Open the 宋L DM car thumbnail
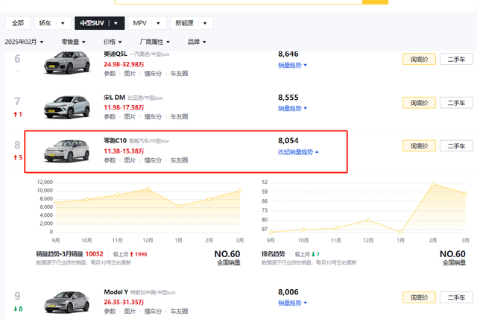477x319 pixels. [67, 107]
